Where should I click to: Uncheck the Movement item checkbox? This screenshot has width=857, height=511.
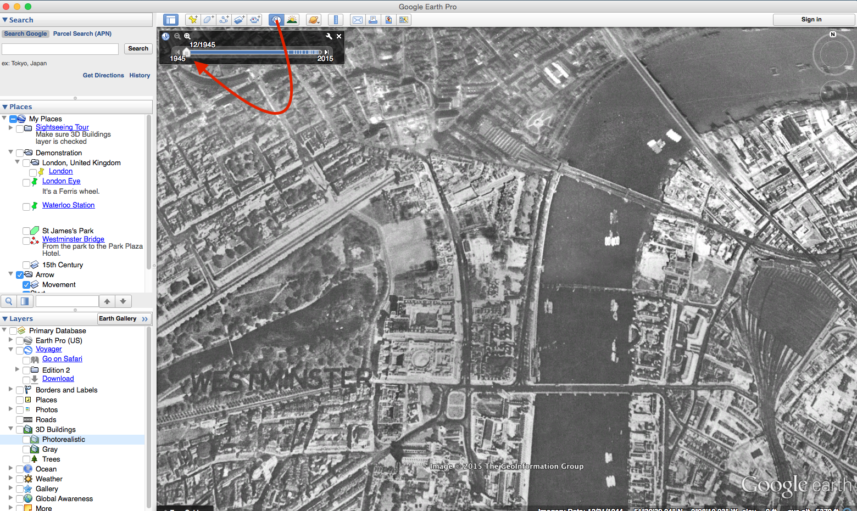tap(26, 285)
